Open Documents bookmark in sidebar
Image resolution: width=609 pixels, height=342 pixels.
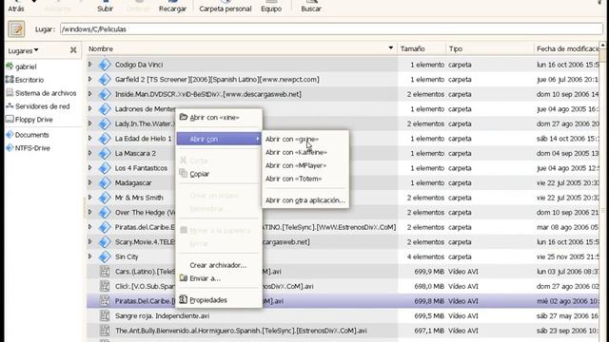(x=28, y=135)
